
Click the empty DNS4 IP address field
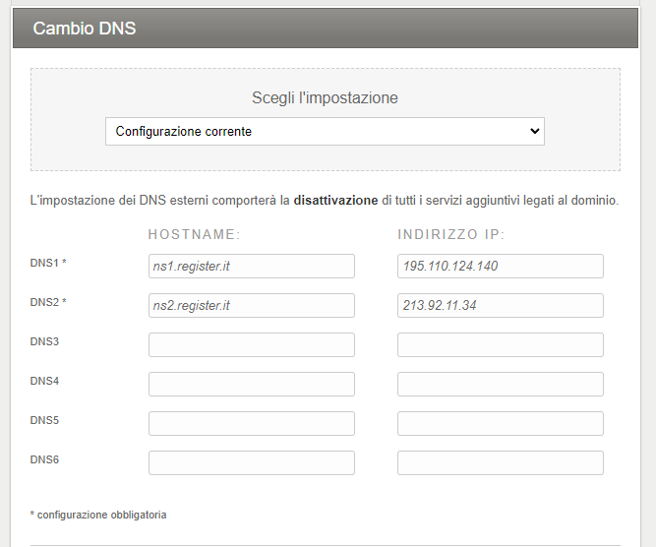[500, 384]
